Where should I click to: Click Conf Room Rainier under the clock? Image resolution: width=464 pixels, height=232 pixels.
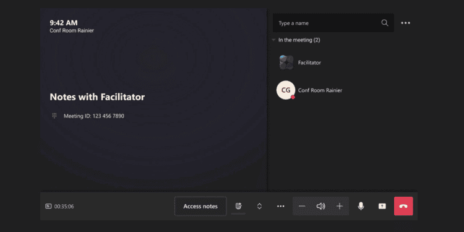coord(72,30)
